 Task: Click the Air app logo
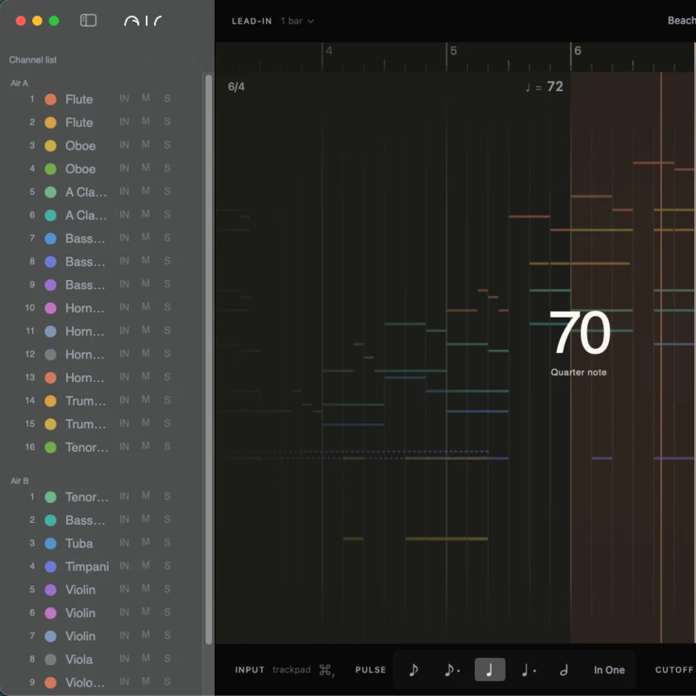[143, 20]
